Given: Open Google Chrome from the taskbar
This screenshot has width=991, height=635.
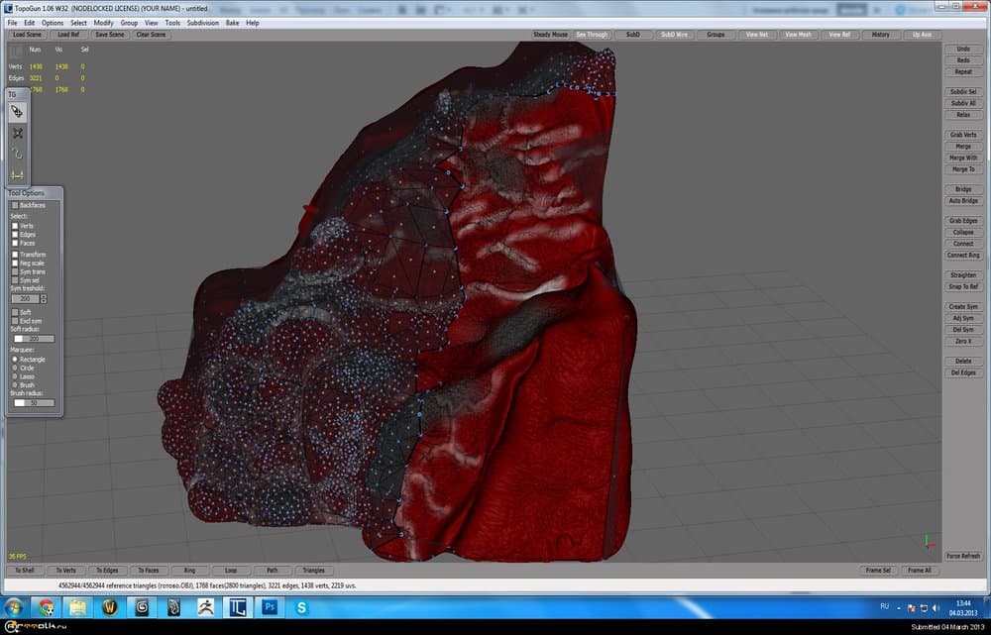Looking at the screenshot, I should click(x=46, y=606).
